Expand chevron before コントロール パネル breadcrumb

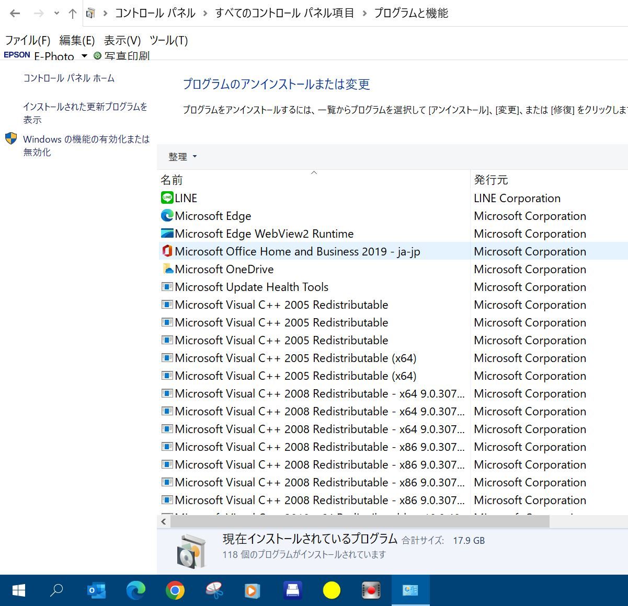click(105, 14)
